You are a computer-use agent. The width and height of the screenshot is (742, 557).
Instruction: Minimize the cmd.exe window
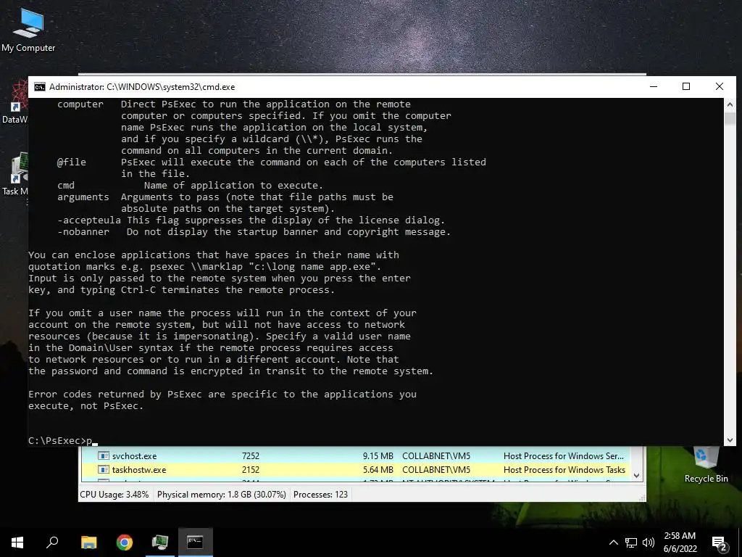(654, 87)
